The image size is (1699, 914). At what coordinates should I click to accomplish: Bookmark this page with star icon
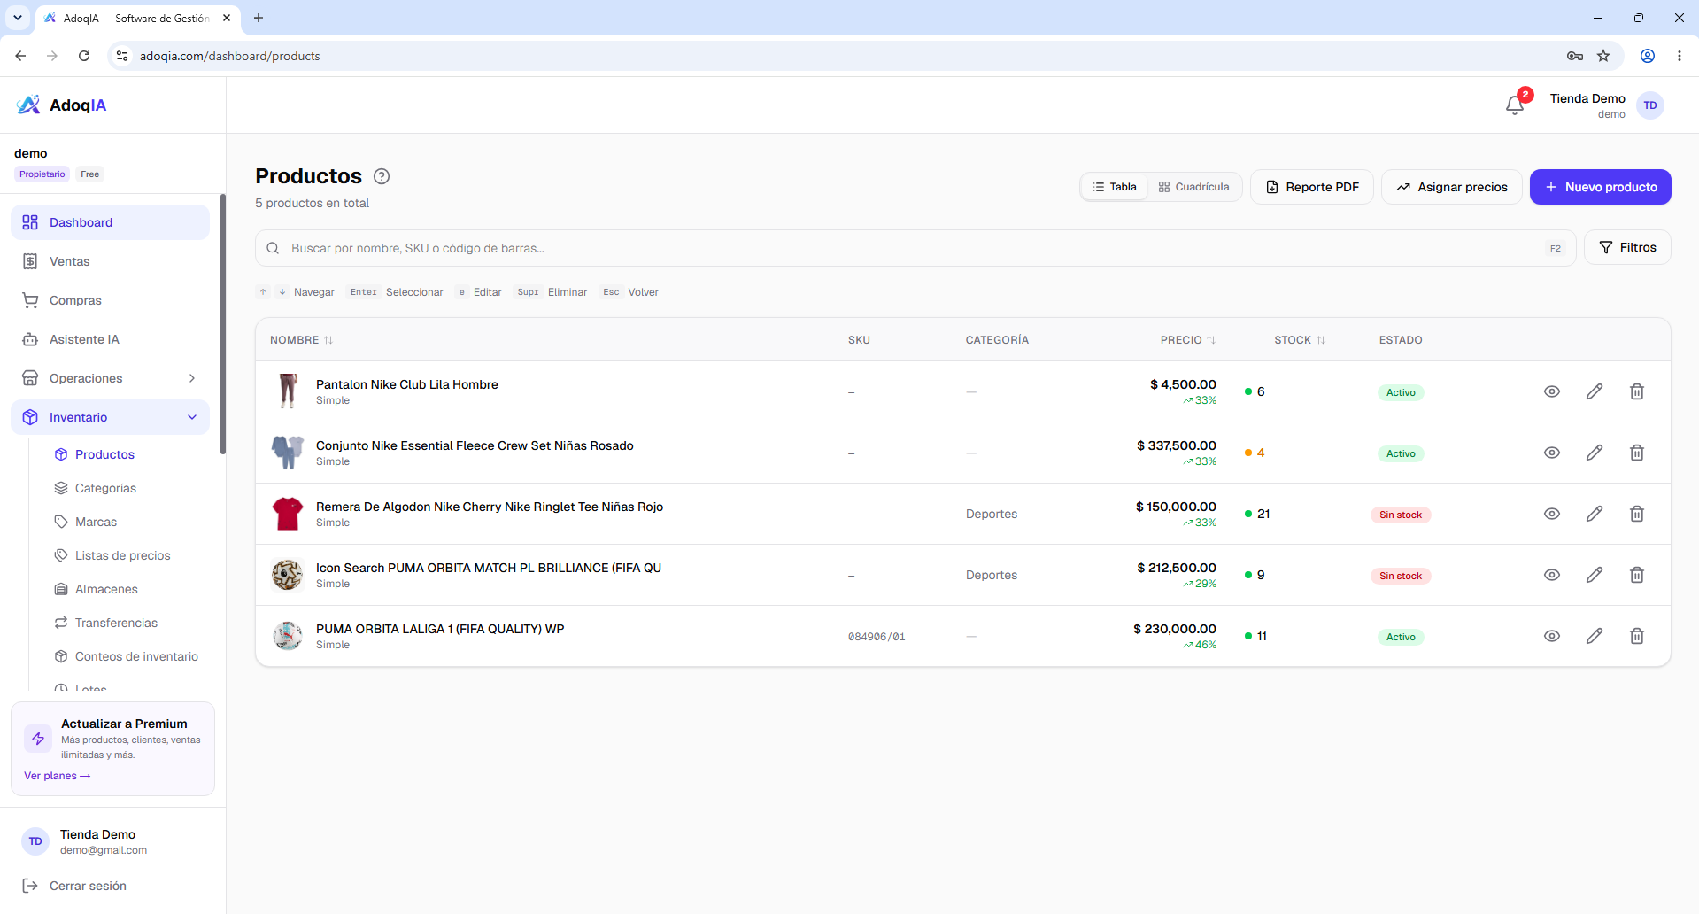click(x=1603, y=56)
